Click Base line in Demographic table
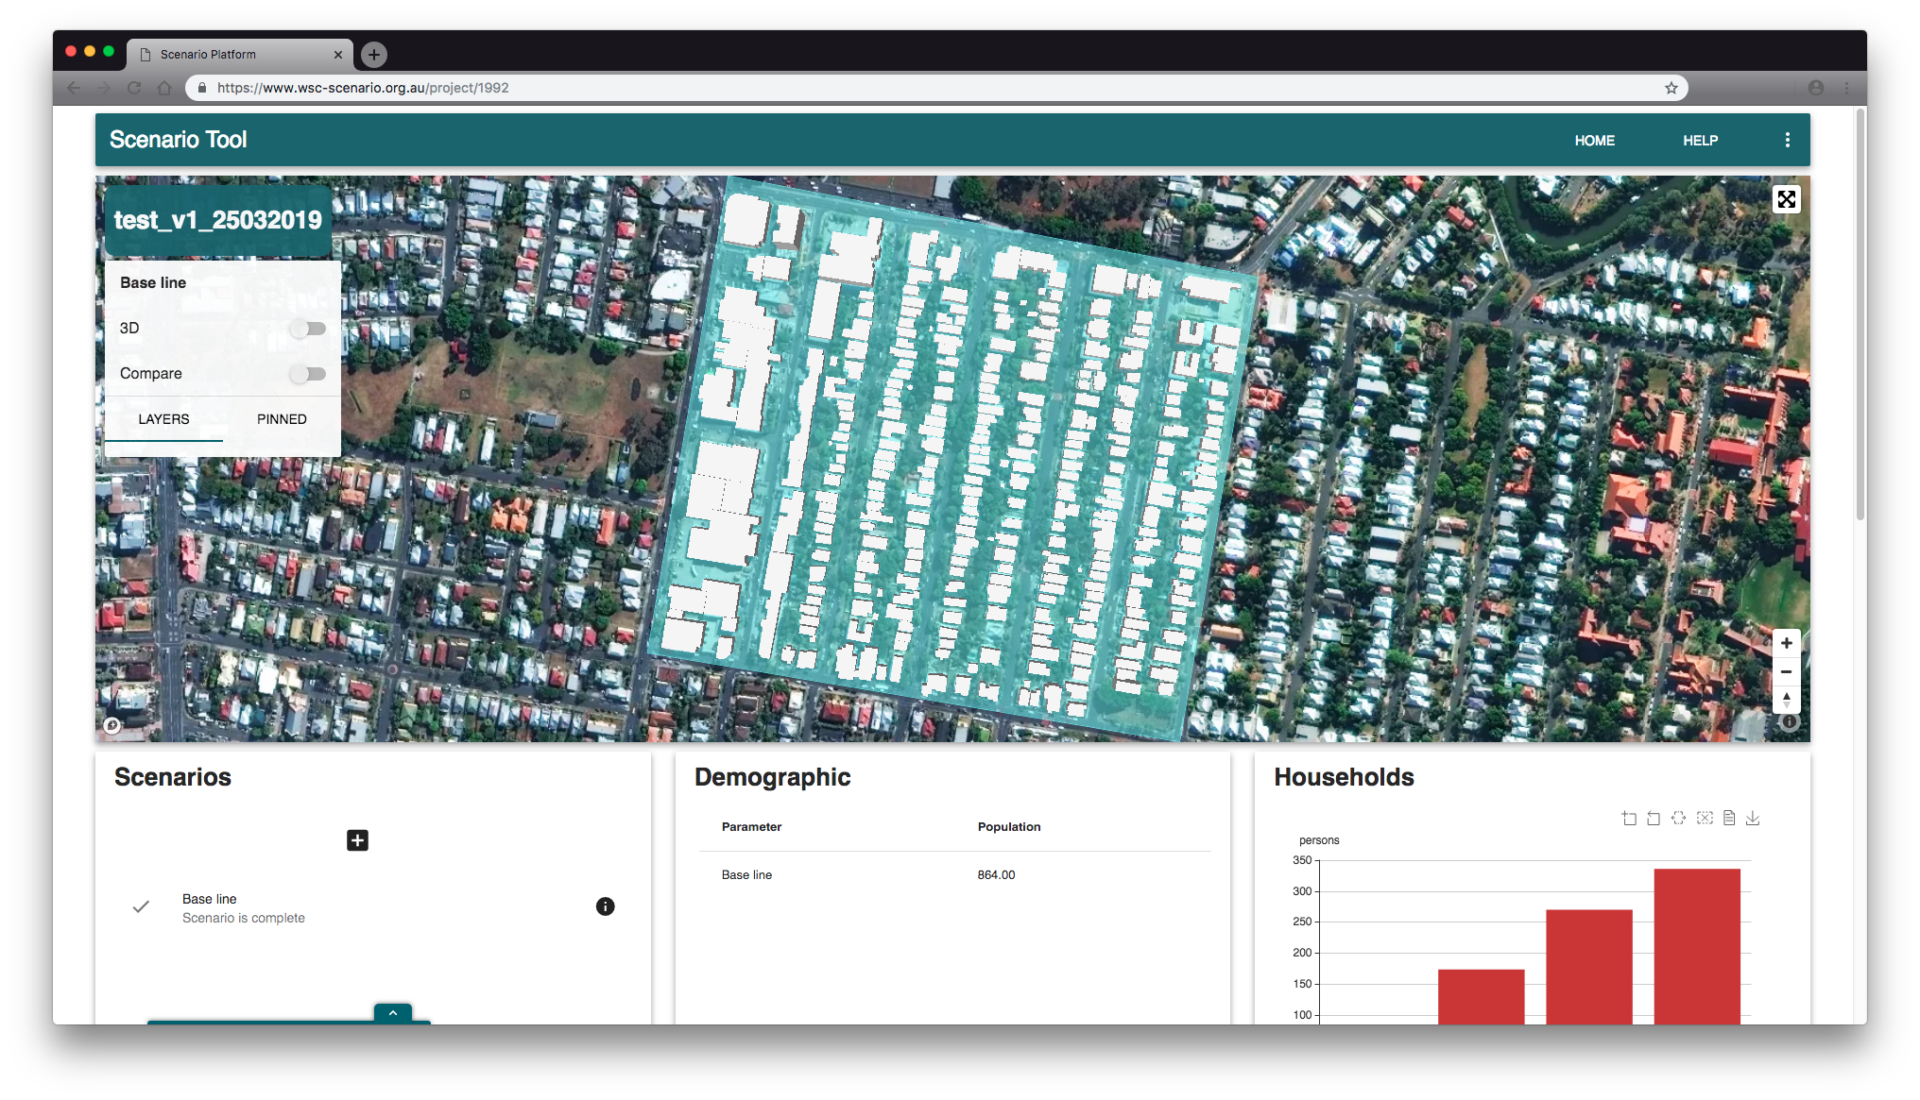This screenshot has width=1920, height=1100. point(746,875)
